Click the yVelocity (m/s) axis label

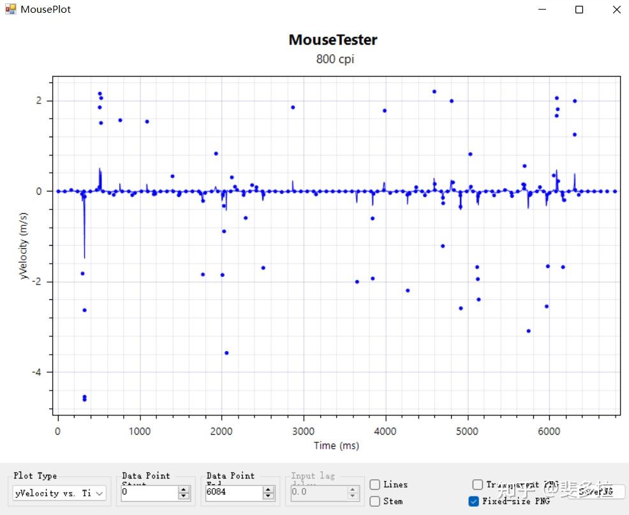click(24, 246)
